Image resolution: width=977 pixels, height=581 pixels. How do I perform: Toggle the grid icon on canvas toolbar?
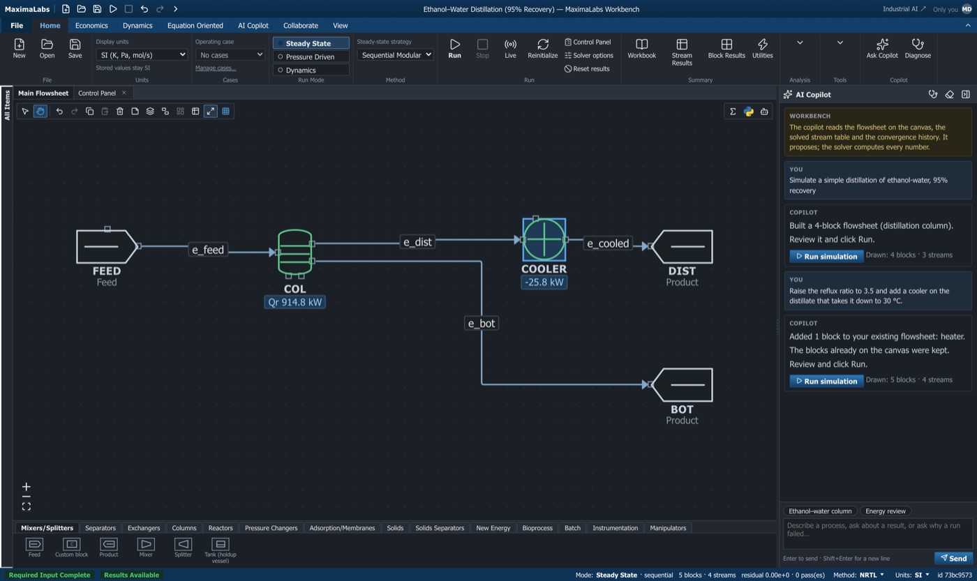[x=225, y=111]
